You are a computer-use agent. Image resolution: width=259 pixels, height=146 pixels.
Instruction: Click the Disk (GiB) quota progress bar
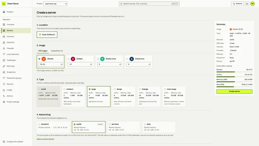(235, 87)
